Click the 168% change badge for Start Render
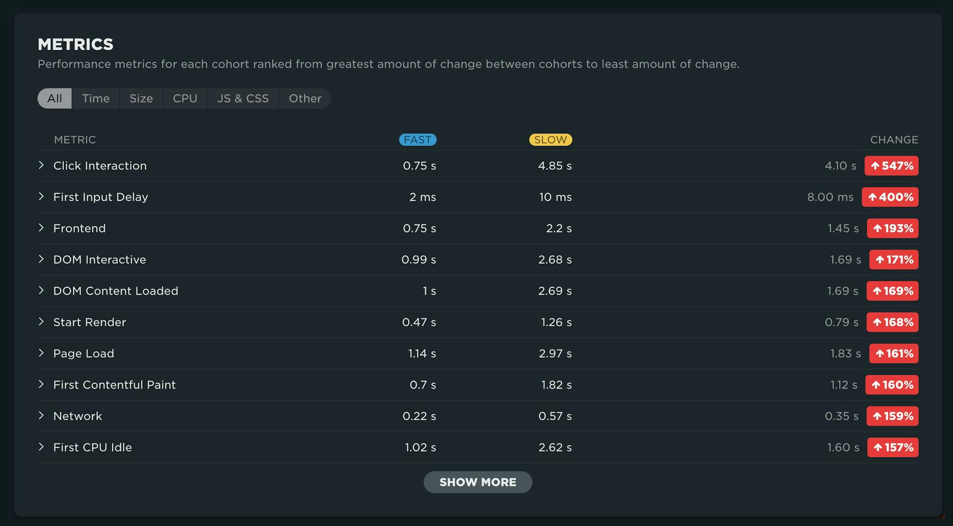The image size is (953, 526). coord(892,322)
